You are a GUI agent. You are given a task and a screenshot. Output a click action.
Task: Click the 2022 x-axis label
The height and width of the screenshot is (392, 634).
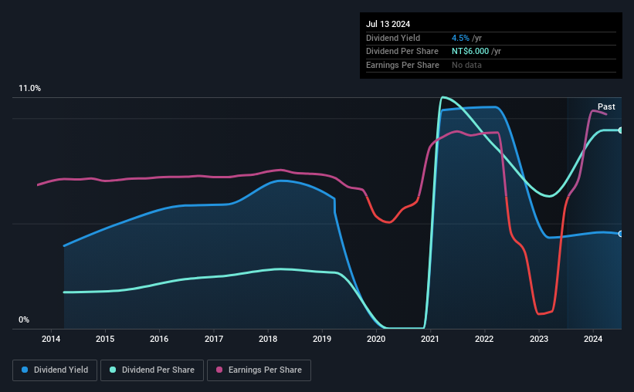pos(484,339)
